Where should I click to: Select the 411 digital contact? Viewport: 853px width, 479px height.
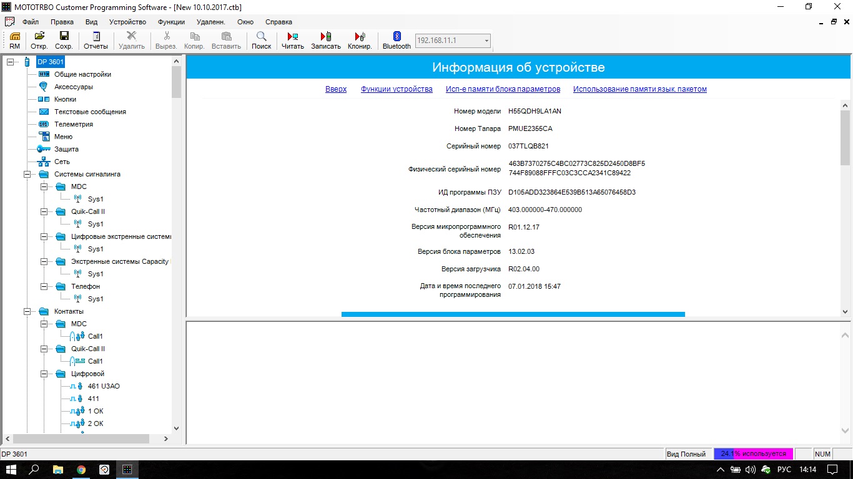[93, 399]
